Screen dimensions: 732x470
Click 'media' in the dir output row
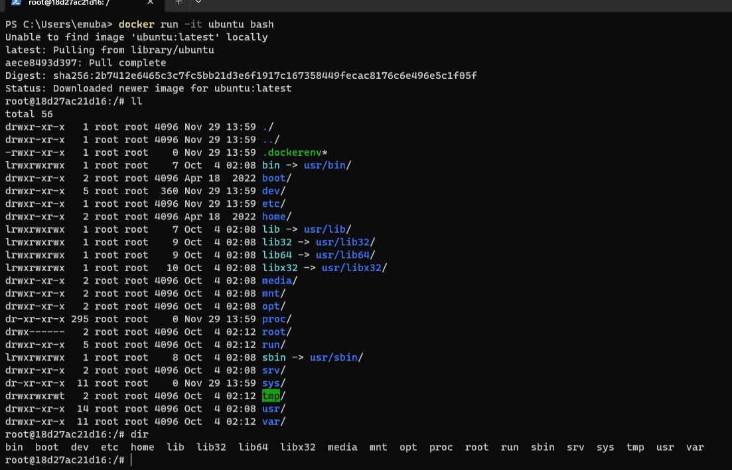342,447
